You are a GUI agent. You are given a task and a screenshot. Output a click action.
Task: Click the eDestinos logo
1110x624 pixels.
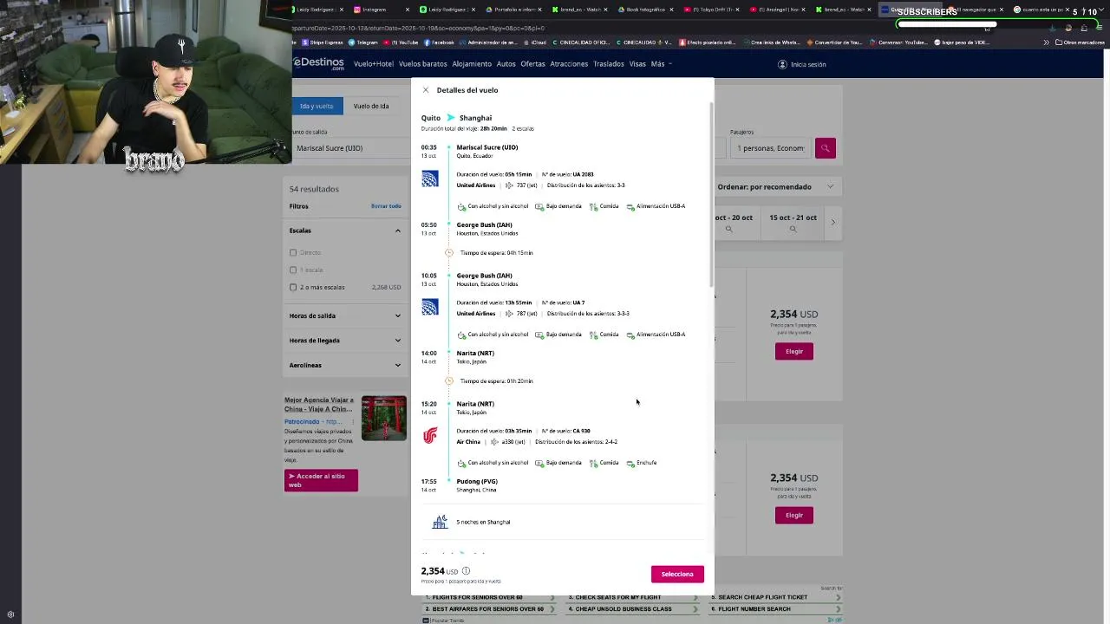coord(319,63)
